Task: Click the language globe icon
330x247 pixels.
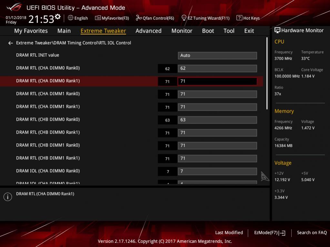Action: coord(71,18)
